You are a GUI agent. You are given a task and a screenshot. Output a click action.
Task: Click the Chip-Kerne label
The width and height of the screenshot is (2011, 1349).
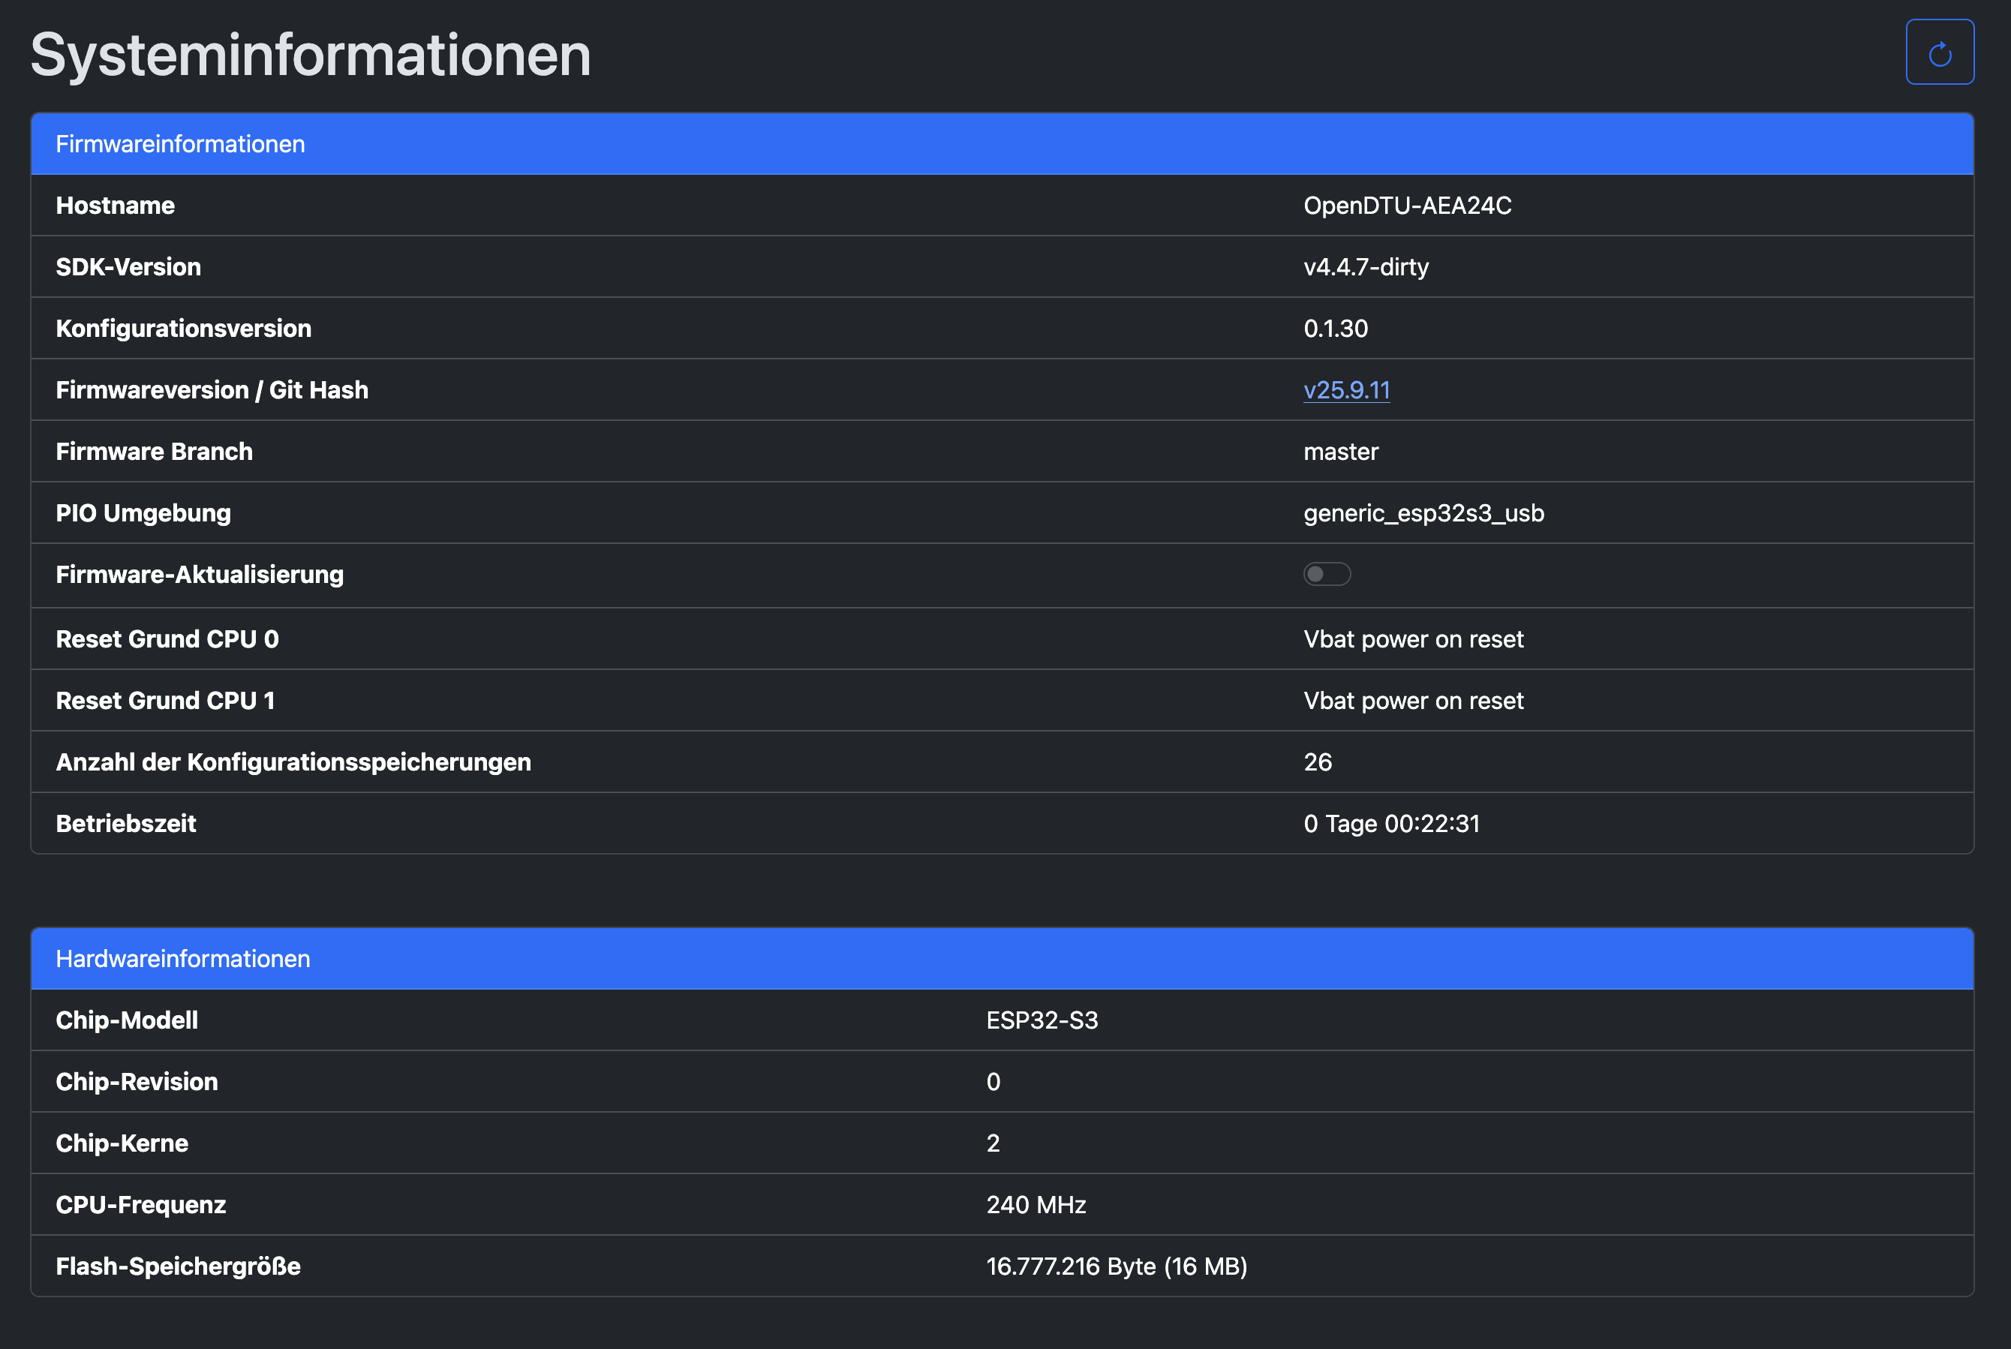tap(122, 1143)
